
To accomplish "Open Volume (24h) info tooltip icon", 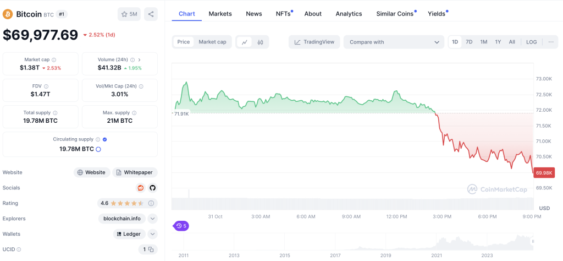I will [x=133, y=59].
